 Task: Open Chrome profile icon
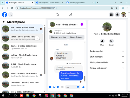[x=122, y=8]
